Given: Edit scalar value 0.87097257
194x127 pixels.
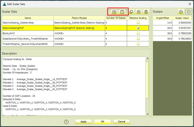Looking at the screenshot, I should (x=182, y=28).
